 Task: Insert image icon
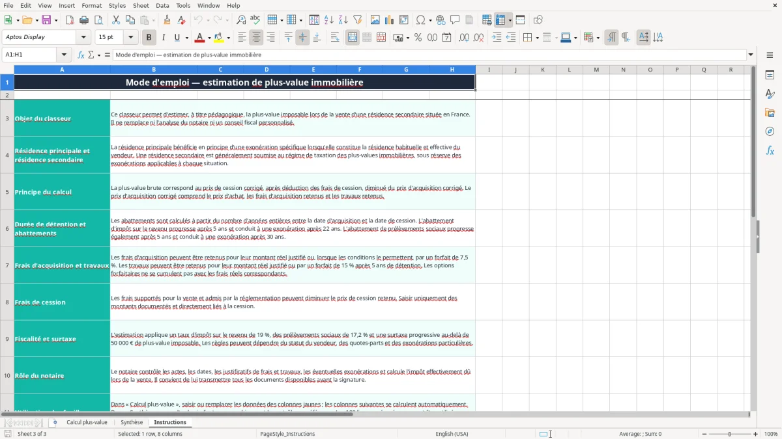click(375, 20)
